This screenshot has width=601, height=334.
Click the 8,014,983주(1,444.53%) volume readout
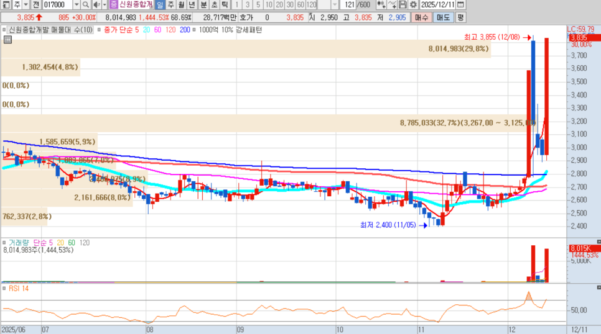pyautogui.click(x=39, y=250)
